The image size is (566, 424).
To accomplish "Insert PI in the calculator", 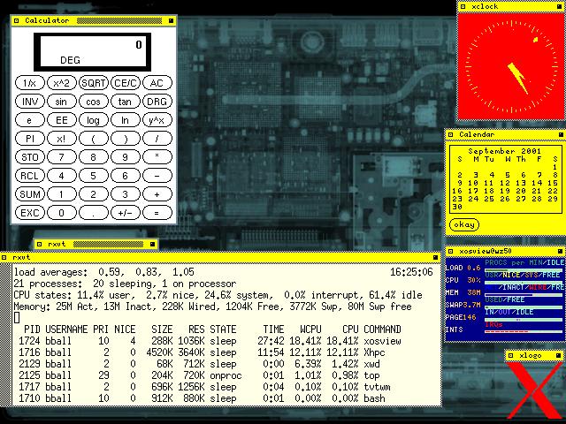I will coord(30,139).
